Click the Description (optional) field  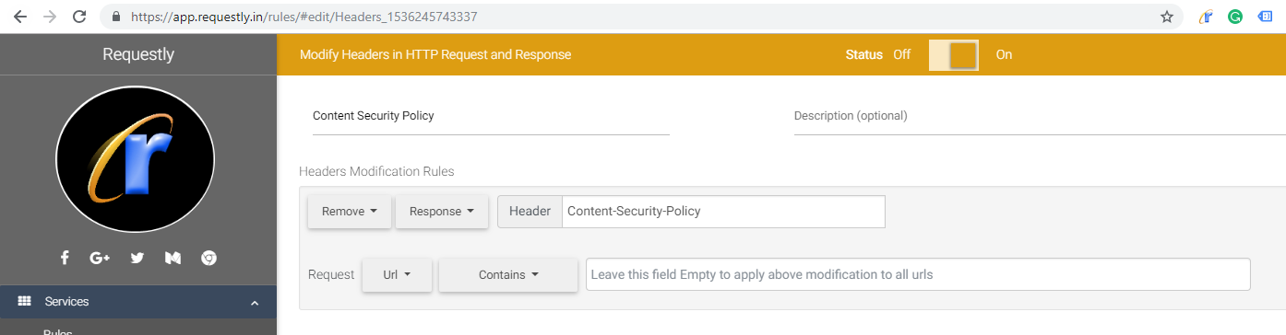click(1040, 117)
